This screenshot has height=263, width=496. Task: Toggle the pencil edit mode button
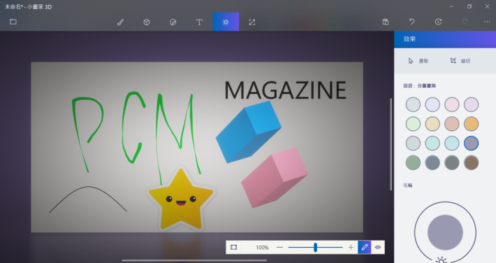click(x=365, y=247)
